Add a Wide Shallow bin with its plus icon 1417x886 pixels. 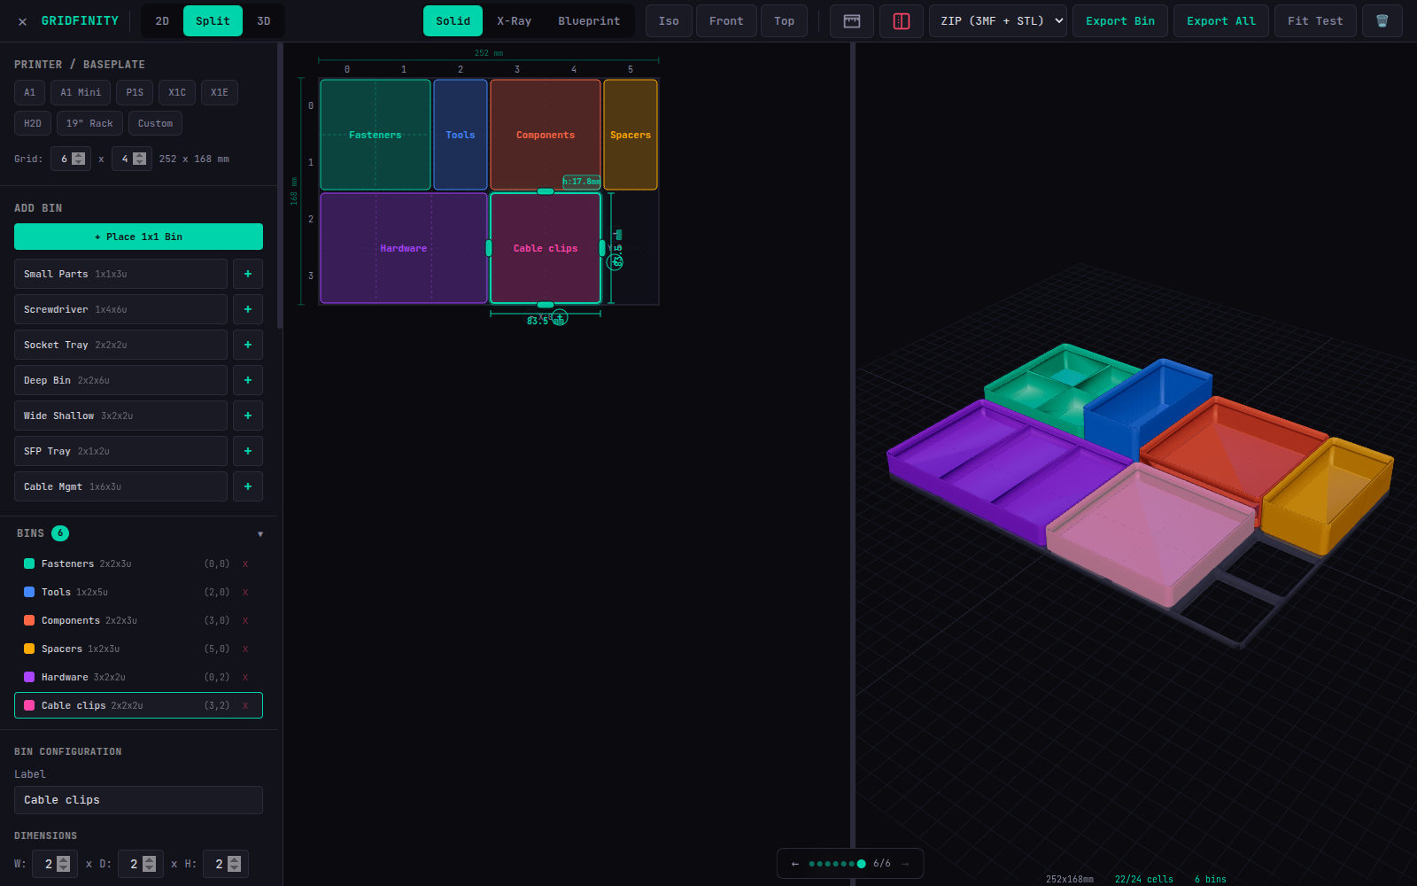click(248, 416)
